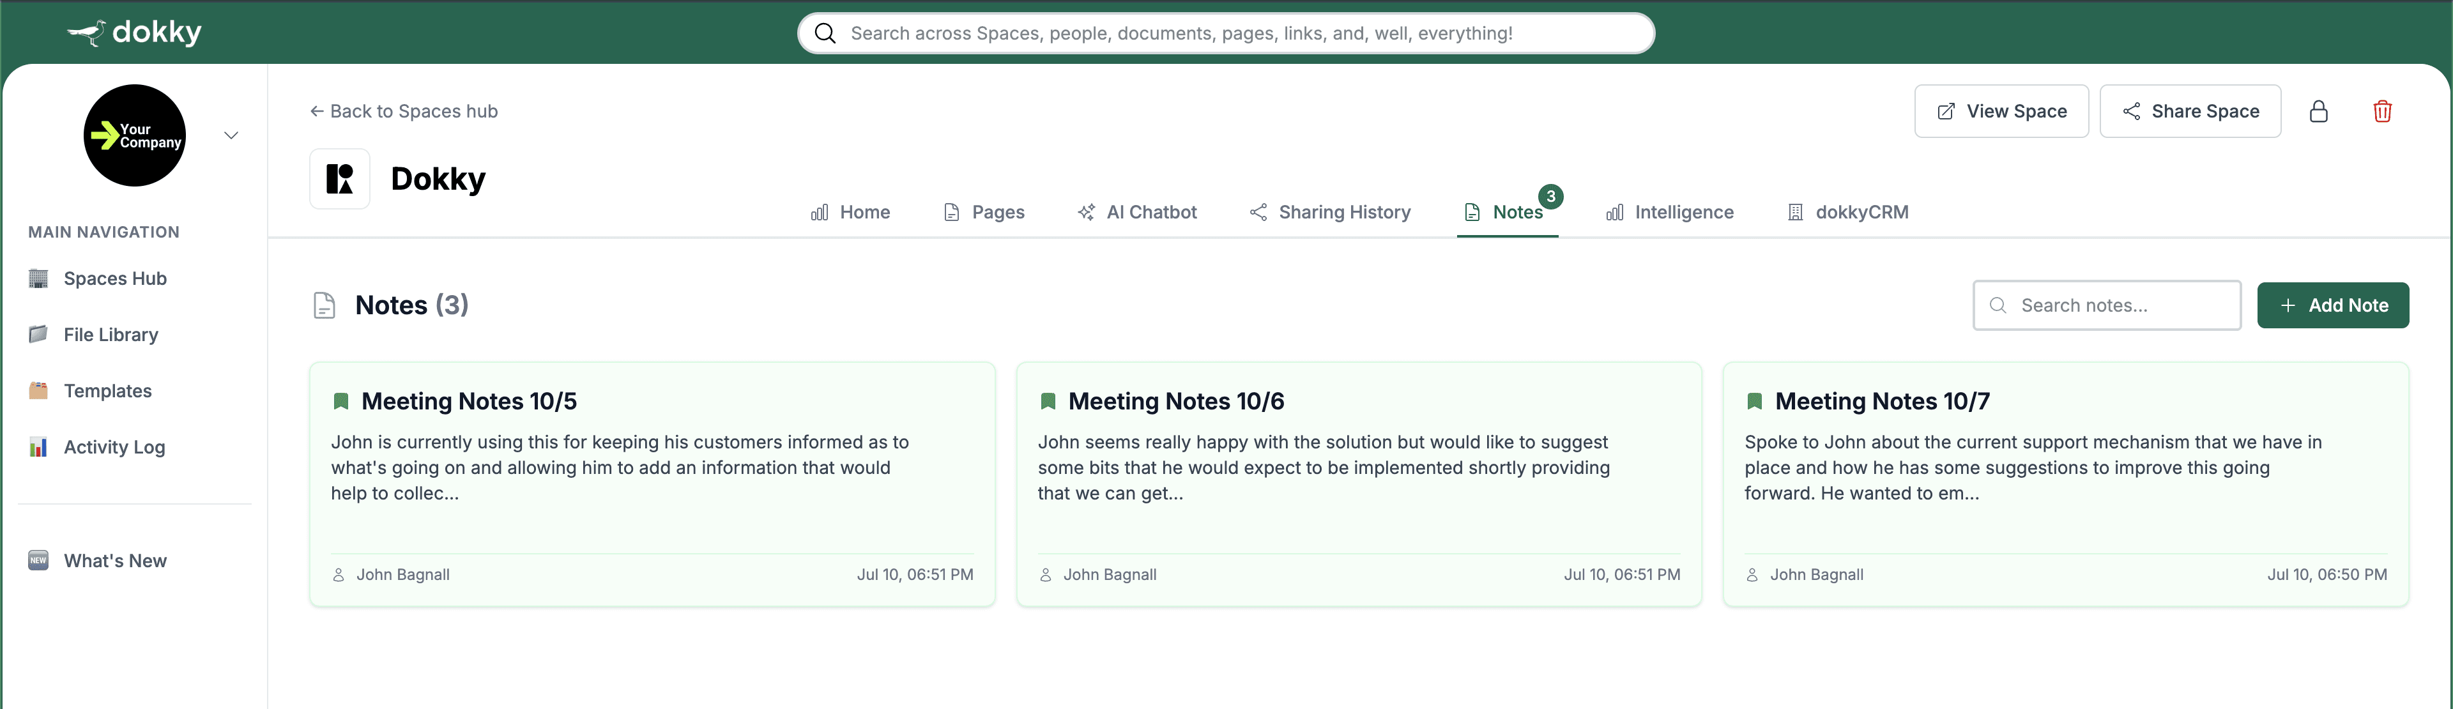Open the Intelligence tab
This screenshot has height=709, width=2453.
1669,212
